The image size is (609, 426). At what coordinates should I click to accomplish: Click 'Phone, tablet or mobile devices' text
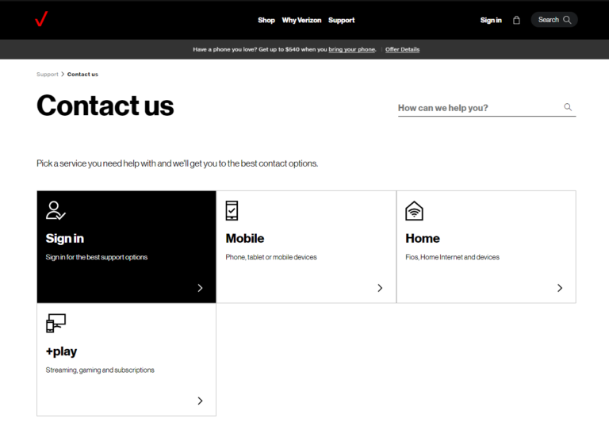pos(271,257)
